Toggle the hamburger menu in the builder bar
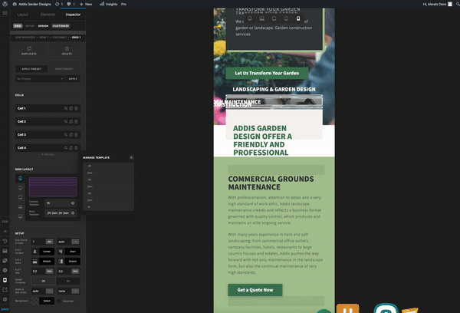The height and width of the screenshot is (313, 460). point(5,13)
